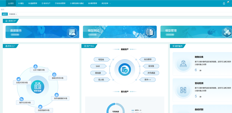Click the arrow button under the 模型管理 banner title
The image size is (232, 113).
coord(170,35)
